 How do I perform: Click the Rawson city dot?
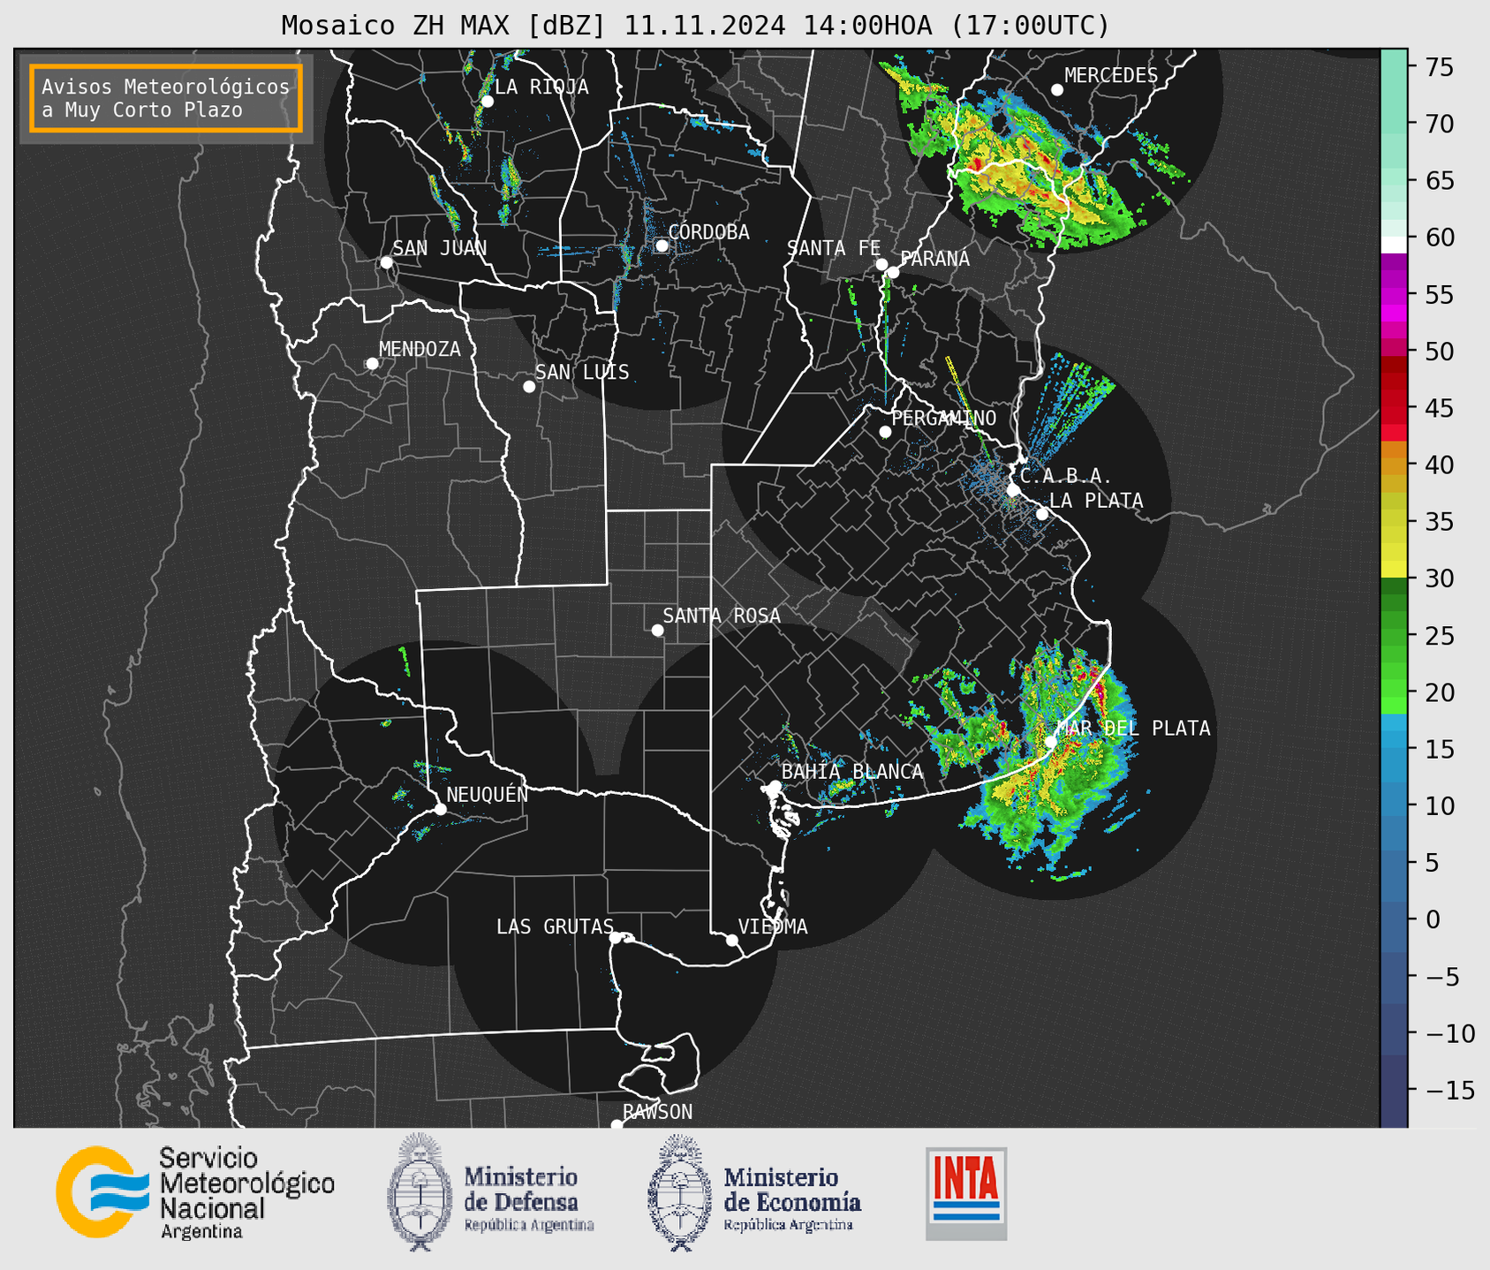(x=616, y=1124)
